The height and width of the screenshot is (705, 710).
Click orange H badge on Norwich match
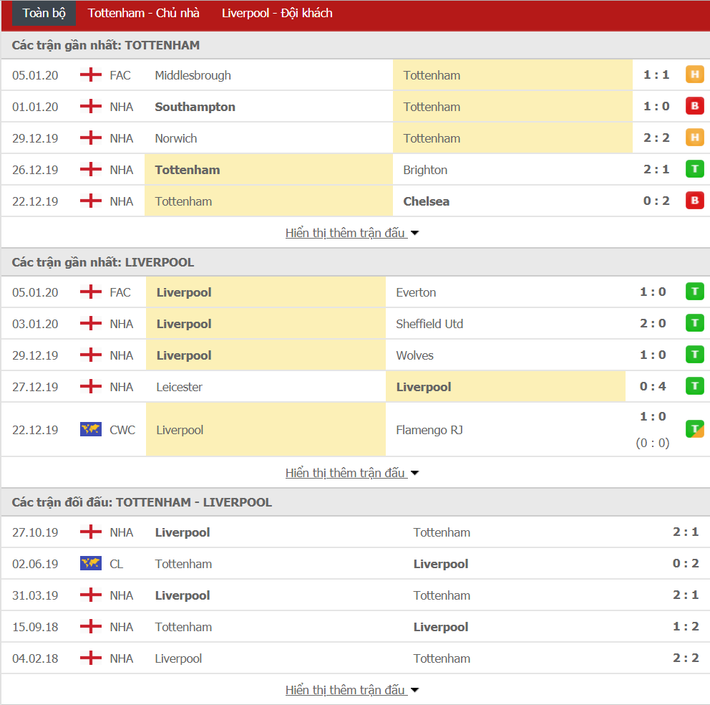694,137
